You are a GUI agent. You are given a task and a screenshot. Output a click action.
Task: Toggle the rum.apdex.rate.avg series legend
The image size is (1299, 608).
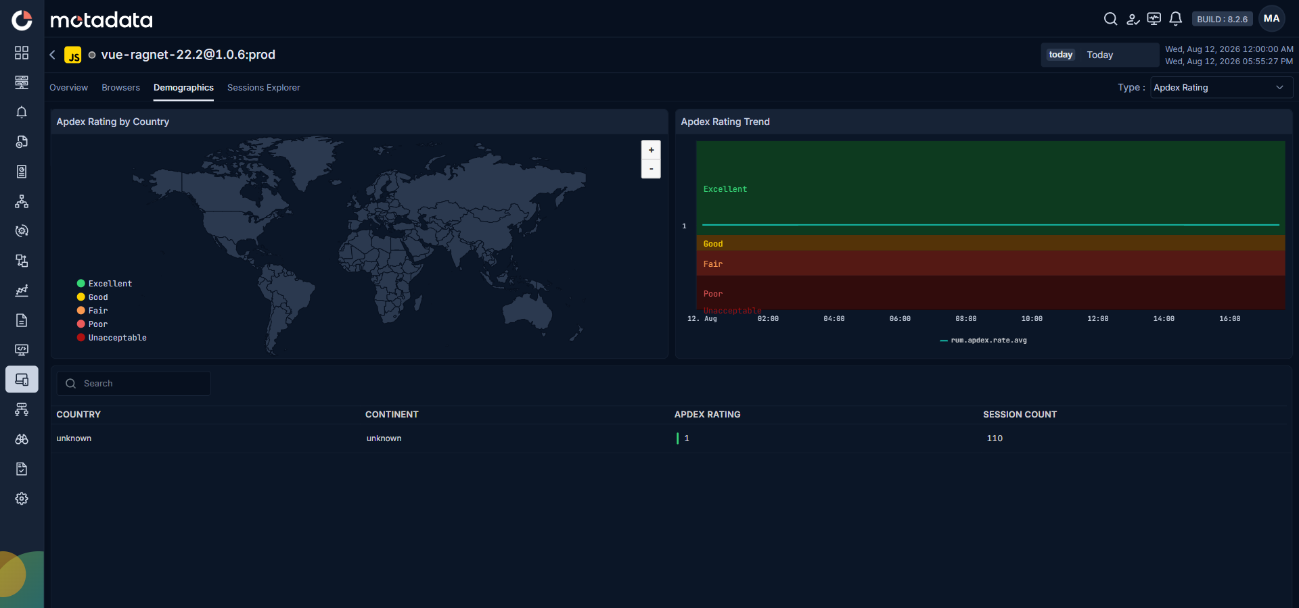983,340
